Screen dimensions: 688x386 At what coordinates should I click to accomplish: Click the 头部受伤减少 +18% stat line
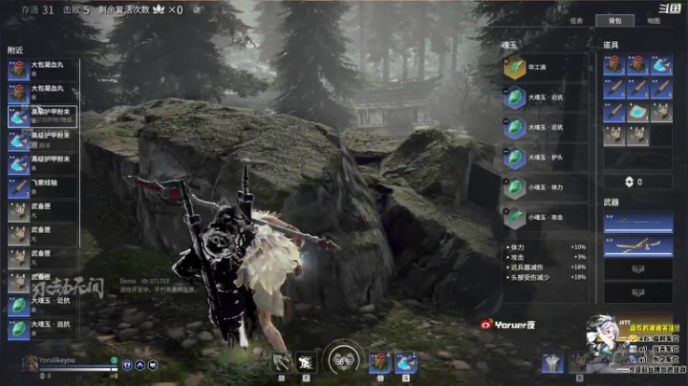(x=546, y=277)
